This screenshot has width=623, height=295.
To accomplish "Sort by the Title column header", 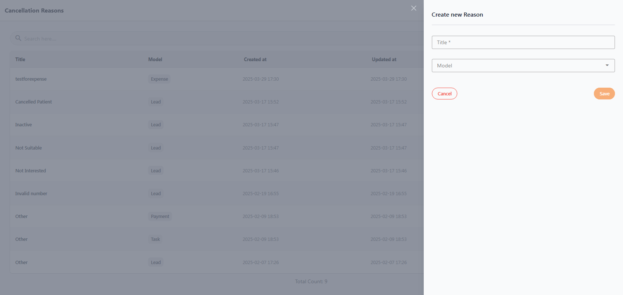I will click(x=20, y=59).
